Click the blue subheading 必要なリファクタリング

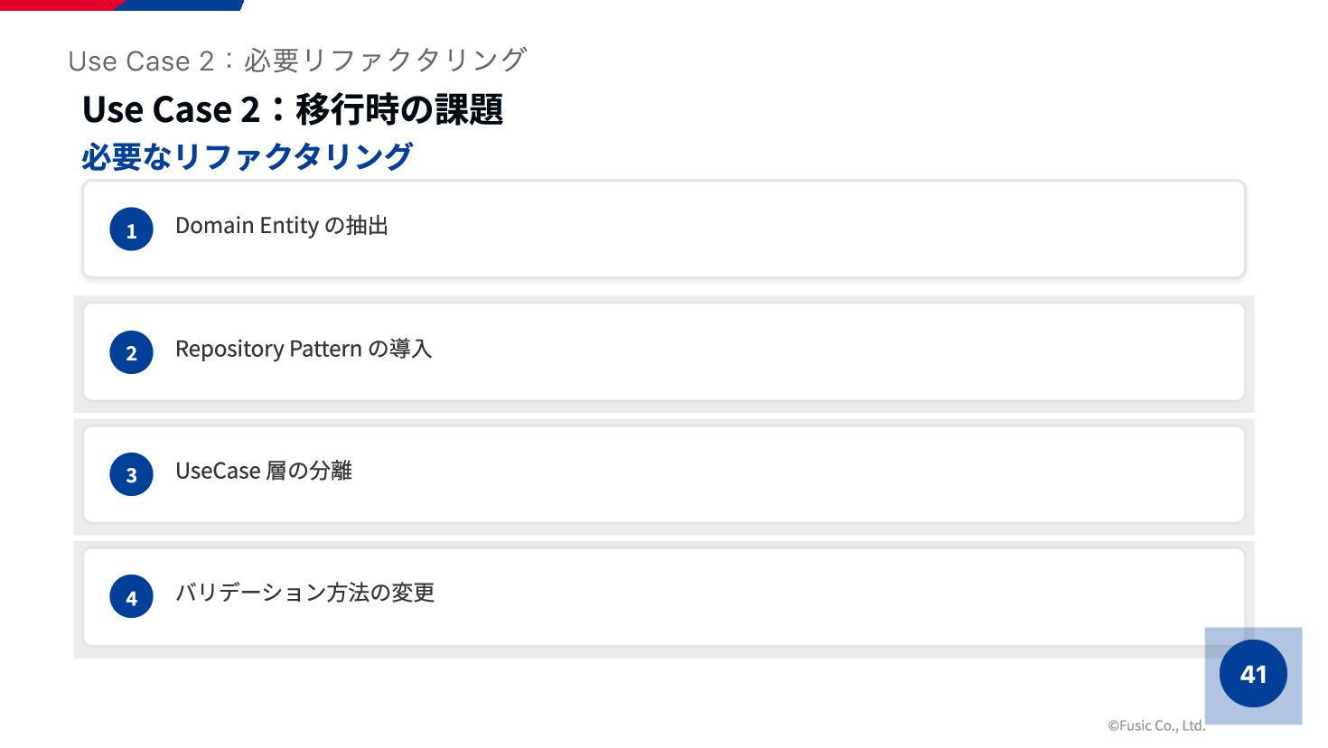click(247, 156)
